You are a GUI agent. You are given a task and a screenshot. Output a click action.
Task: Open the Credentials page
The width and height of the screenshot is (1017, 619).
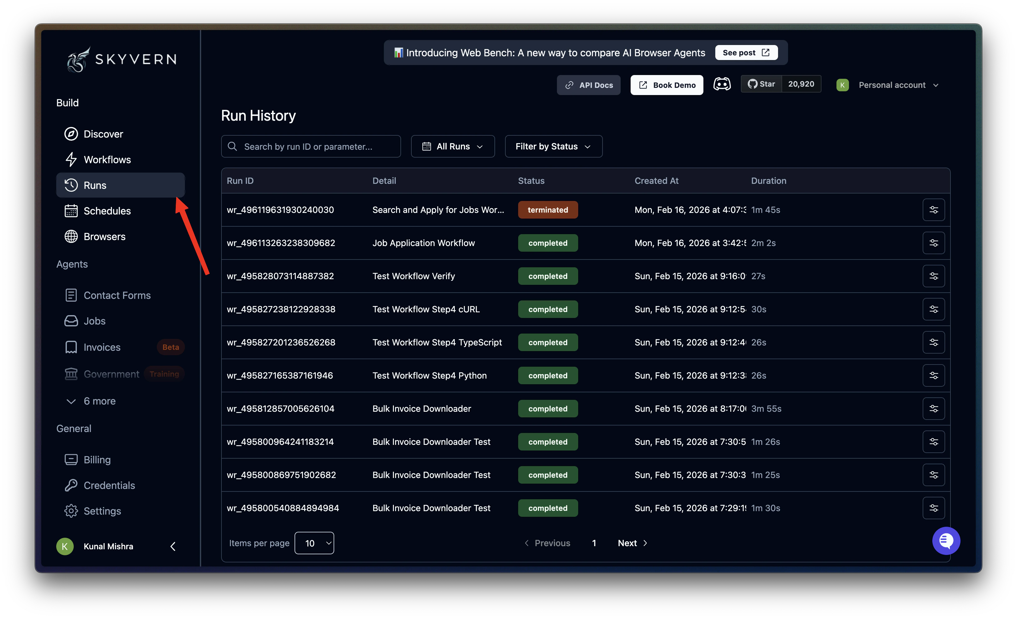click(x=109, y=485)
